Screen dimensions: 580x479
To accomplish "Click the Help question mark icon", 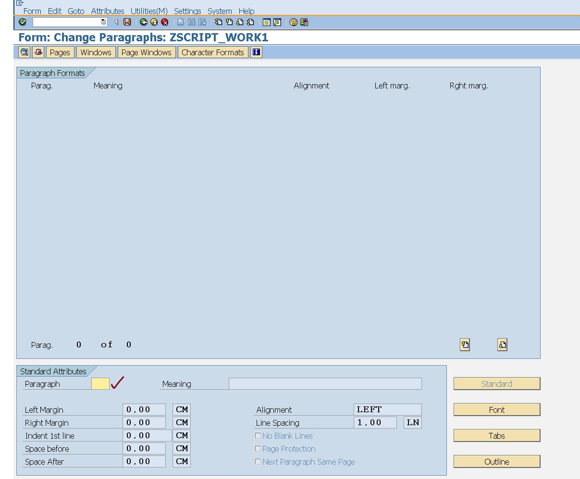I will [x=293, y=22].
